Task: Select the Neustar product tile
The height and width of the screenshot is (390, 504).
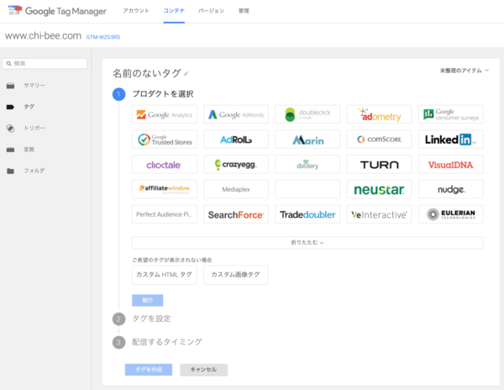Action: [x=379, y=189]
